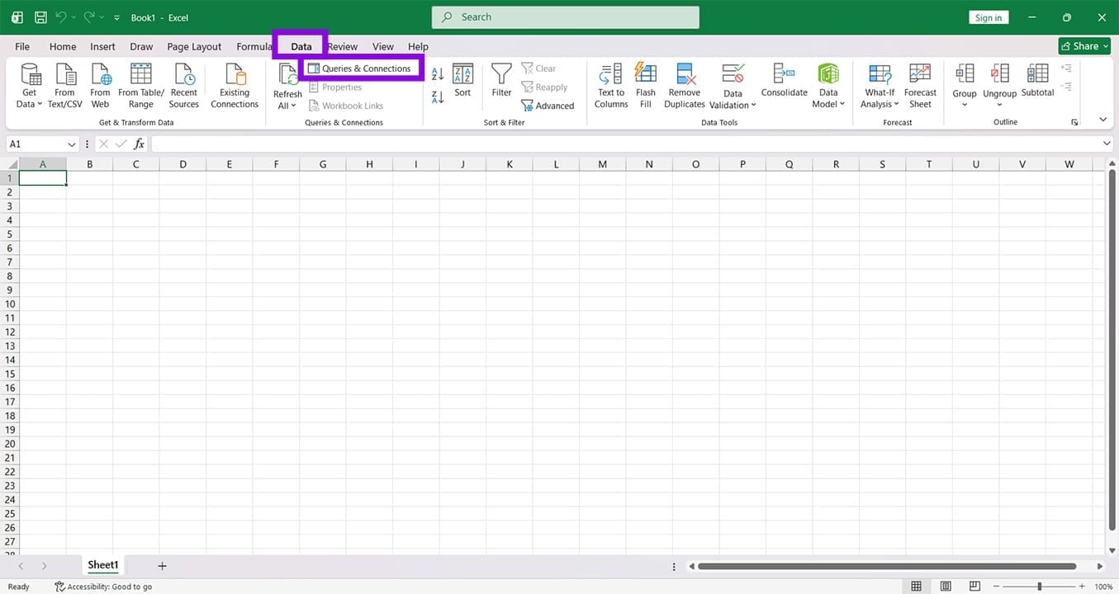Select row 10 header

click(x=10, y=304)
